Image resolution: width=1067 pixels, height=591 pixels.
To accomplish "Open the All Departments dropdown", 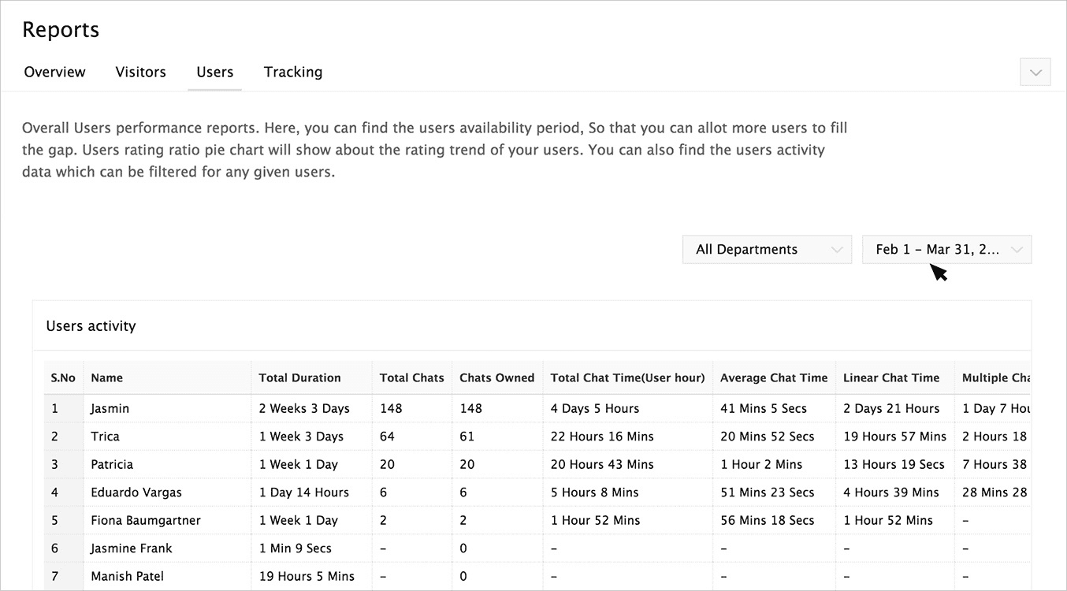I will click(767, 250).
